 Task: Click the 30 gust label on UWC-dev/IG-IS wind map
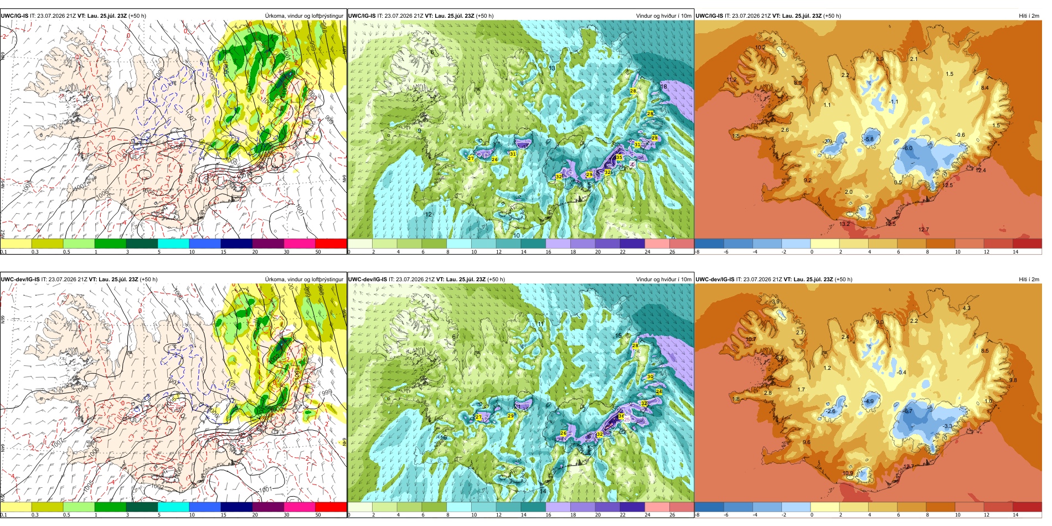tap(650, 377)
